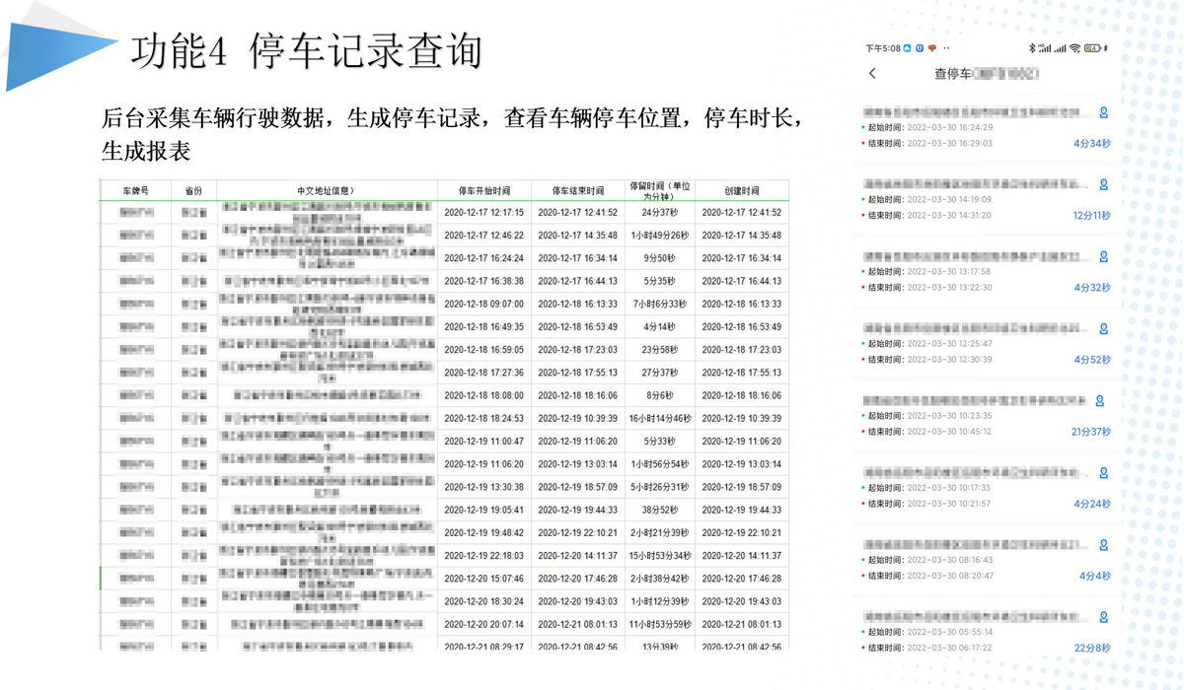This screenshot has height=690, width=1184.
Task: Open map location for 12分11秒 parking record
Action: coord(1103,185)
